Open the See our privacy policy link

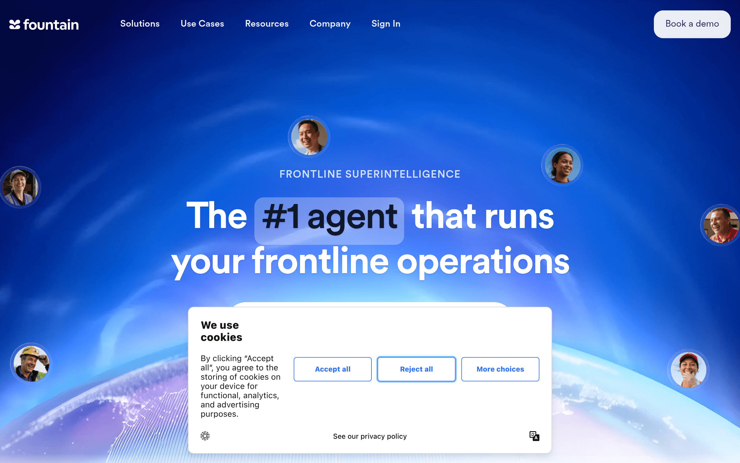click(x=370, y=436)
